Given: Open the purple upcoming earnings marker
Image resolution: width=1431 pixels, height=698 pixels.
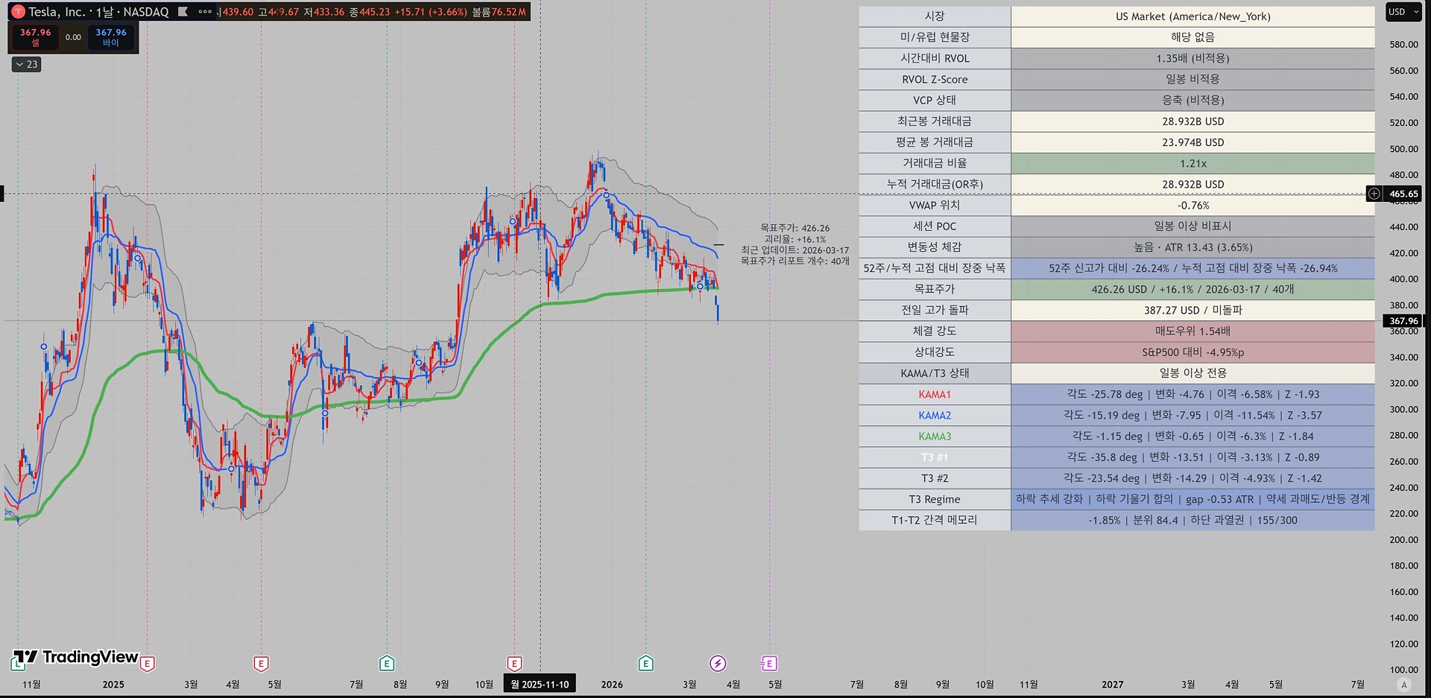Looking at the screenshot, I should click(x=769, y=663).
